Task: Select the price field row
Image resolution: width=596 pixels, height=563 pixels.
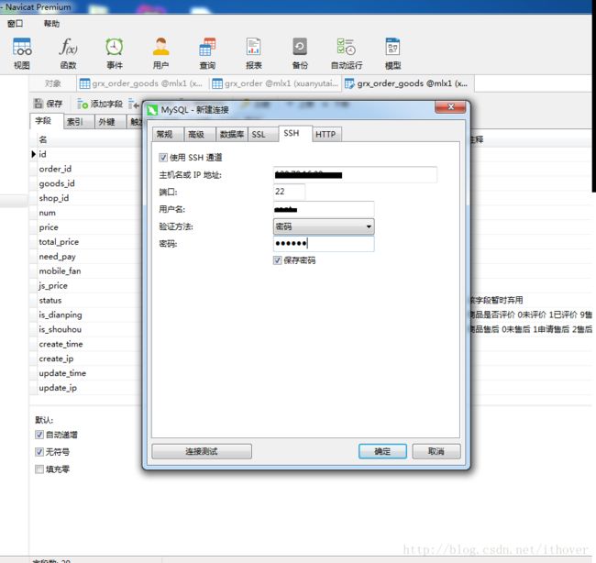Action: [86, 227]
